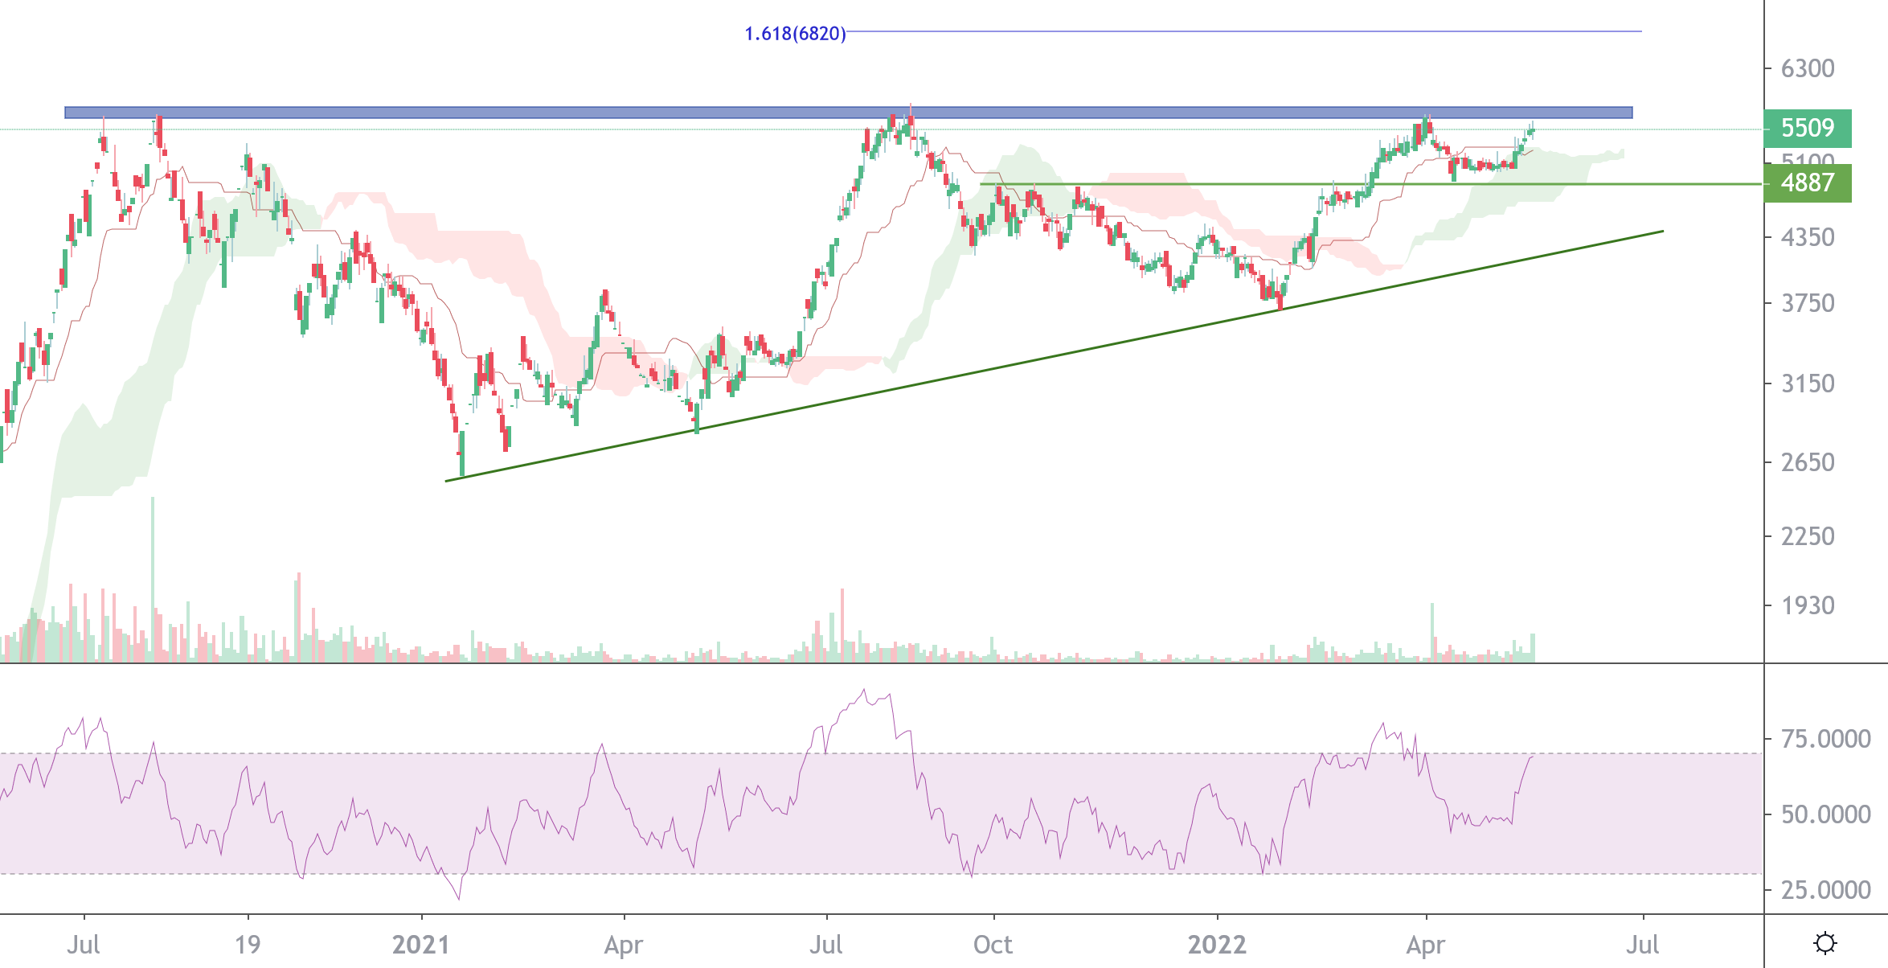Click the 1930 price scale label
Image resolution: width=1888 pixels, height=968 pixels.
[1808, 605]
